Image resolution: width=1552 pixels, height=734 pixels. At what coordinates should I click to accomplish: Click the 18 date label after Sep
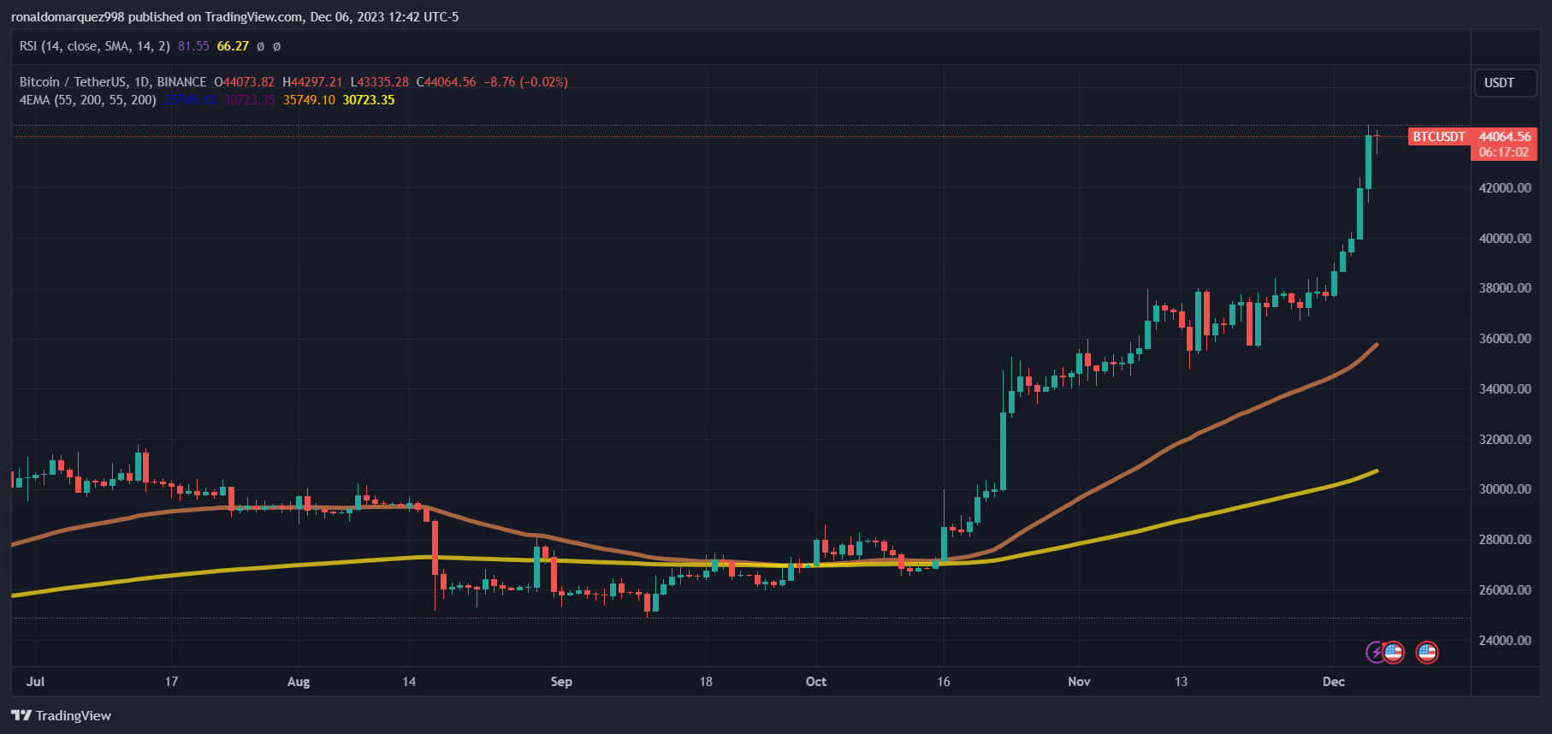coord(706,682)
